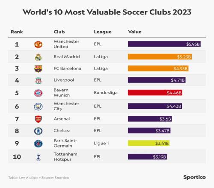Click the Sportico logo at bottom right
The height and width of the screenshot is (188, 214).
194,177
